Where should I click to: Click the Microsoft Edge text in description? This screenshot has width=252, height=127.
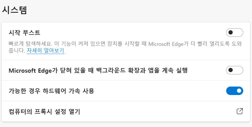(166, 44)
